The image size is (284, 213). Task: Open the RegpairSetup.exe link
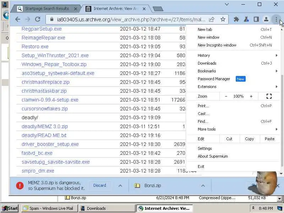(x=42, y=29)
